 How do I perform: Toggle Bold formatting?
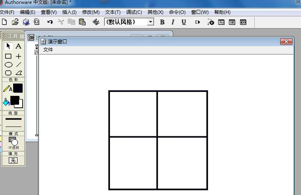coord(162,22)
